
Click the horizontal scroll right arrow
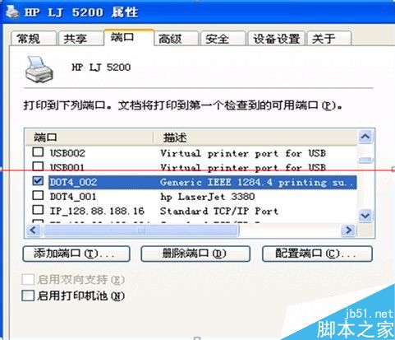348,230
